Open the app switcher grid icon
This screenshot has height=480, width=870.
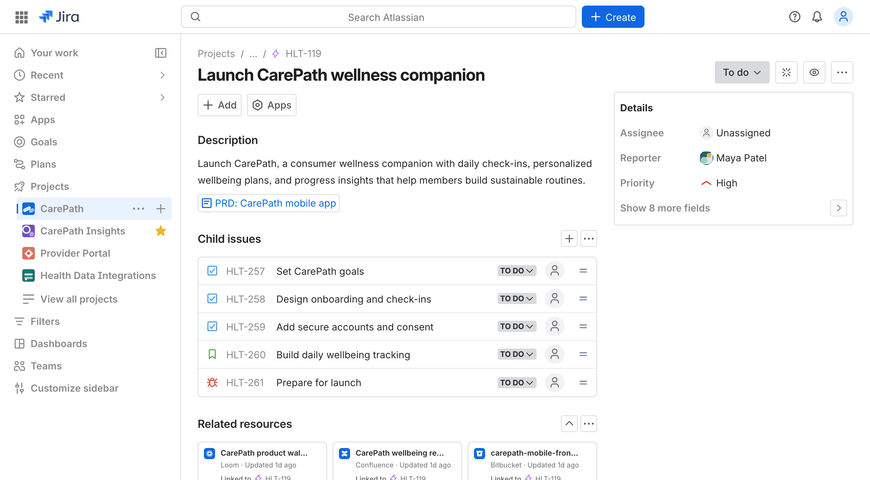coord(22,17)
